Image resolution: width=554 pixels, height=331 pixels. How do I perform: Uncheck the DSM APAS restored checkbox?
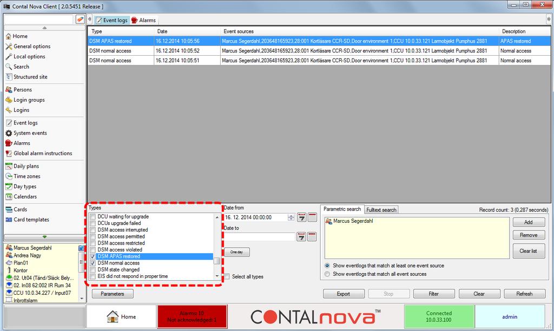pyautogui.click(x=93, y=256)
